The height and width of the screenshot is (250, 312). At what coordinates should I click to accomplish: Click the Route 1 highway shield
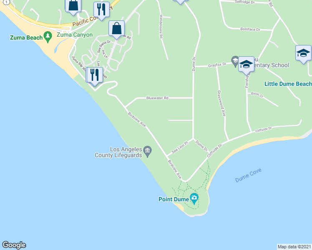coord(7,2)
